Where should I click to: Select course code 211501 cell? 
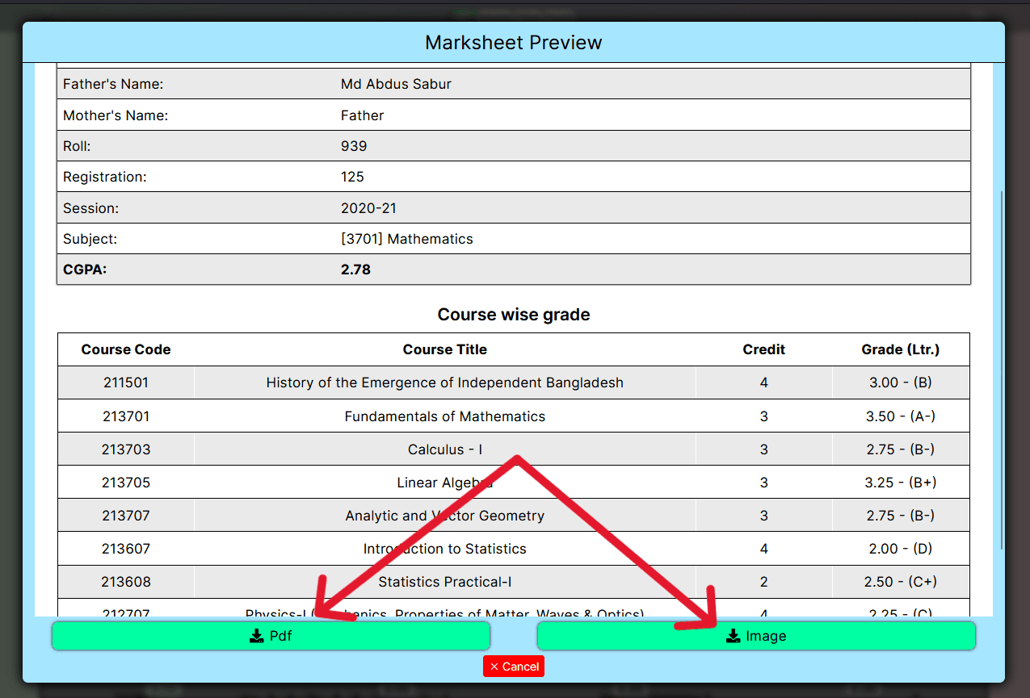[126, 382]
